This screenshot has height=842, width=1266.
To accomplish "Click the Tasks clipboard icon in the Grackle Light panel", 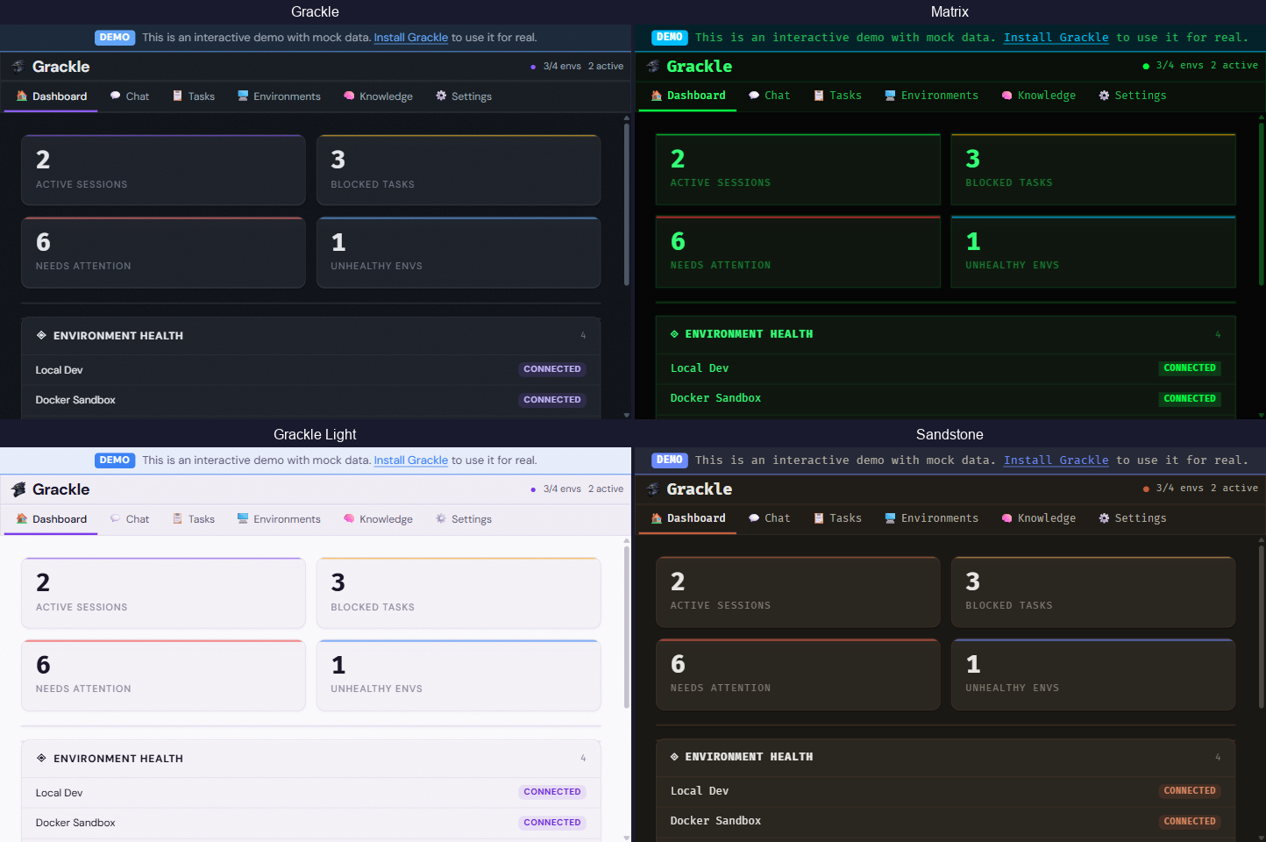I will pos(178,519).
